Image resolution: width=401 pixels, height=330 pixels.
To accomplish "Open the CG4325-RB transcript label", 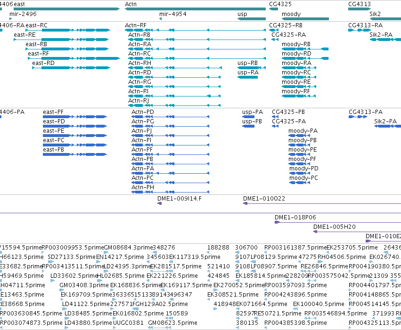I will pyautogui.click(x=286, y=25).
